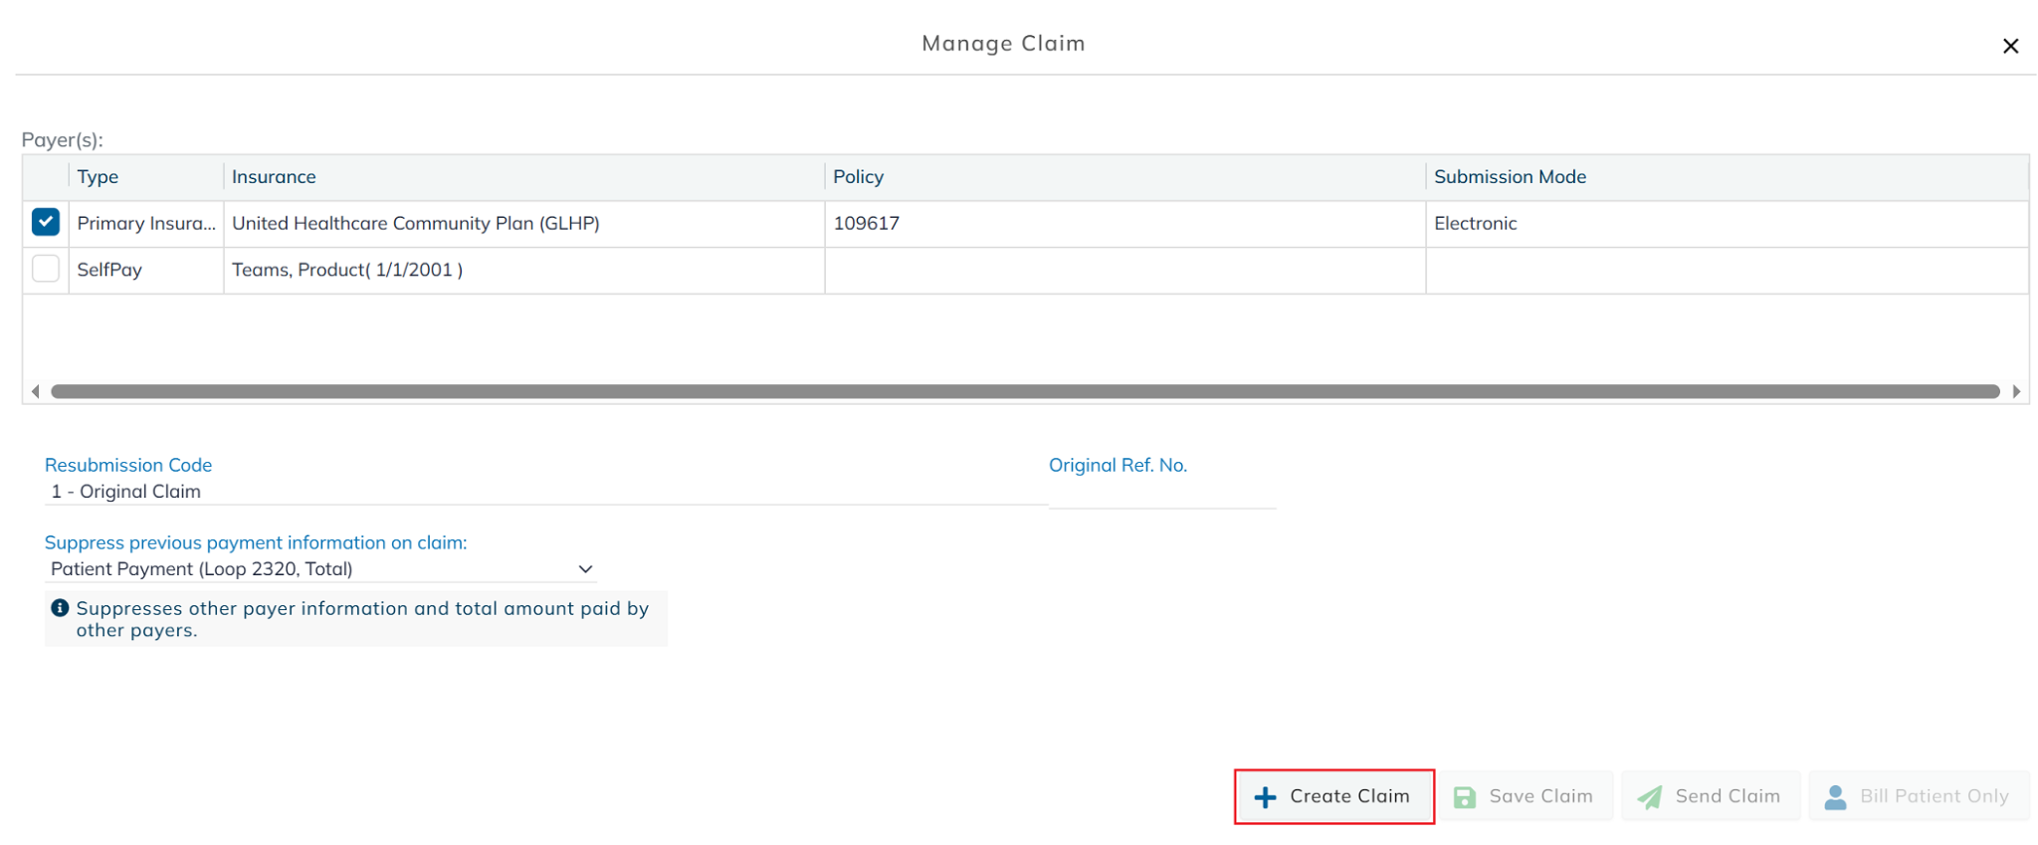The image size is (2038, 845).
Task: Click the Submission Mode column header
Action: (1510, 177)
